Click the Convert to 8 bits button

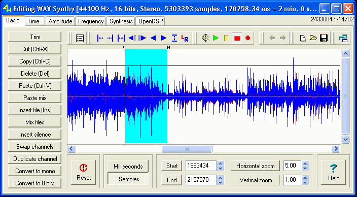click(35, 183)
